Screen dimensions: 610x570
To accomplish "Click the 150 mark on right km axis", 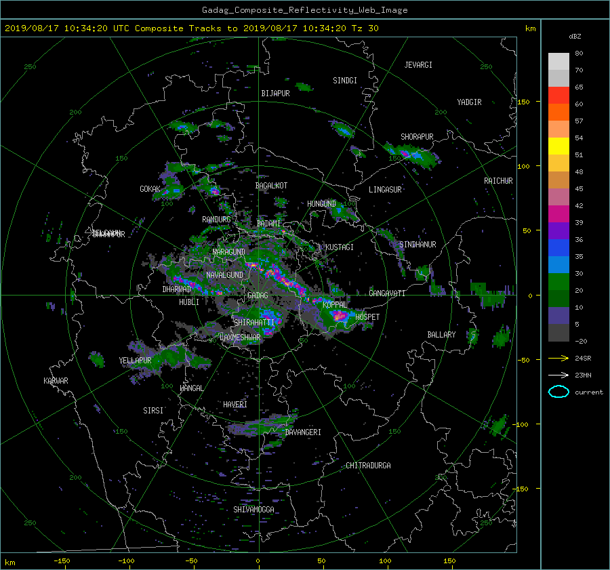I will (x=524, y=102).
